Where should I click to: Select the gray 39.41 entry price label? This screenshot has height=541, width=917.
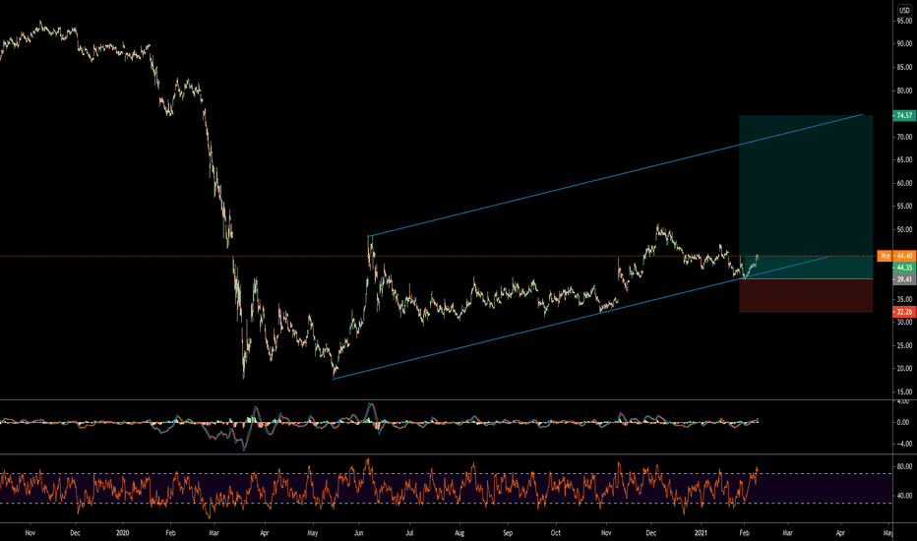[904, 279]
